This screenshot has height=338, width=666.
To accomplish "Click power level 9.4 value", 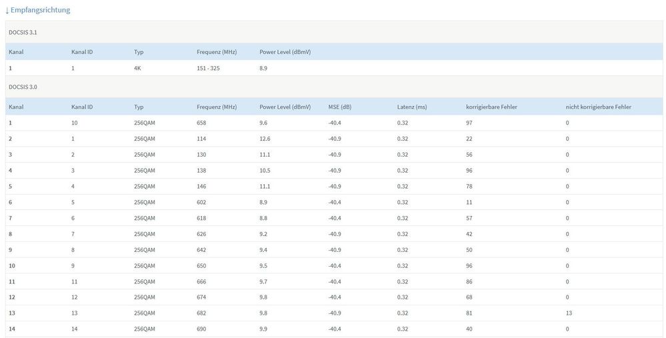I will pyautogui.click(x=263, y=250).
